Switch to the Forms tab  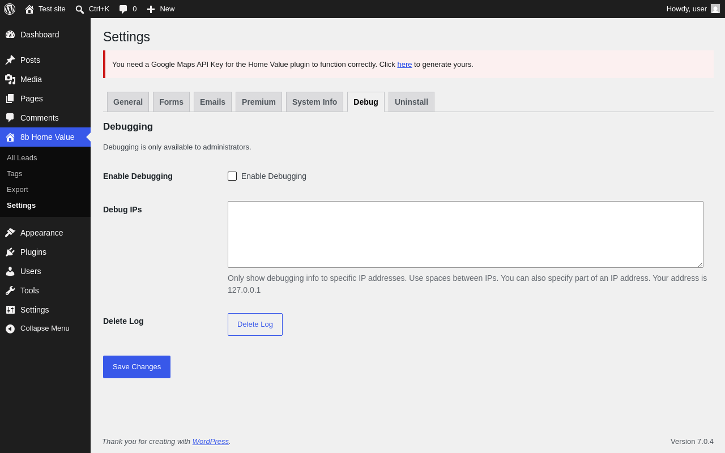tap(171, 102)
